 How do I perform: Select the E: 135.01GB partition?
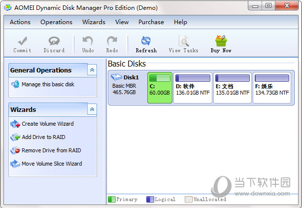(x=233, y=88)
